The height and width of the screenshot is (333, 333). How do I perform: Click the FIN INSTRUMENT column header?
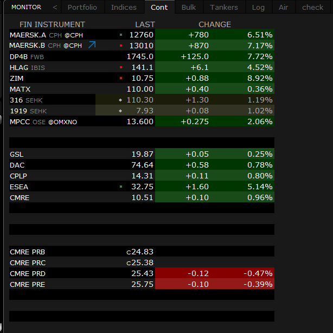52,24
